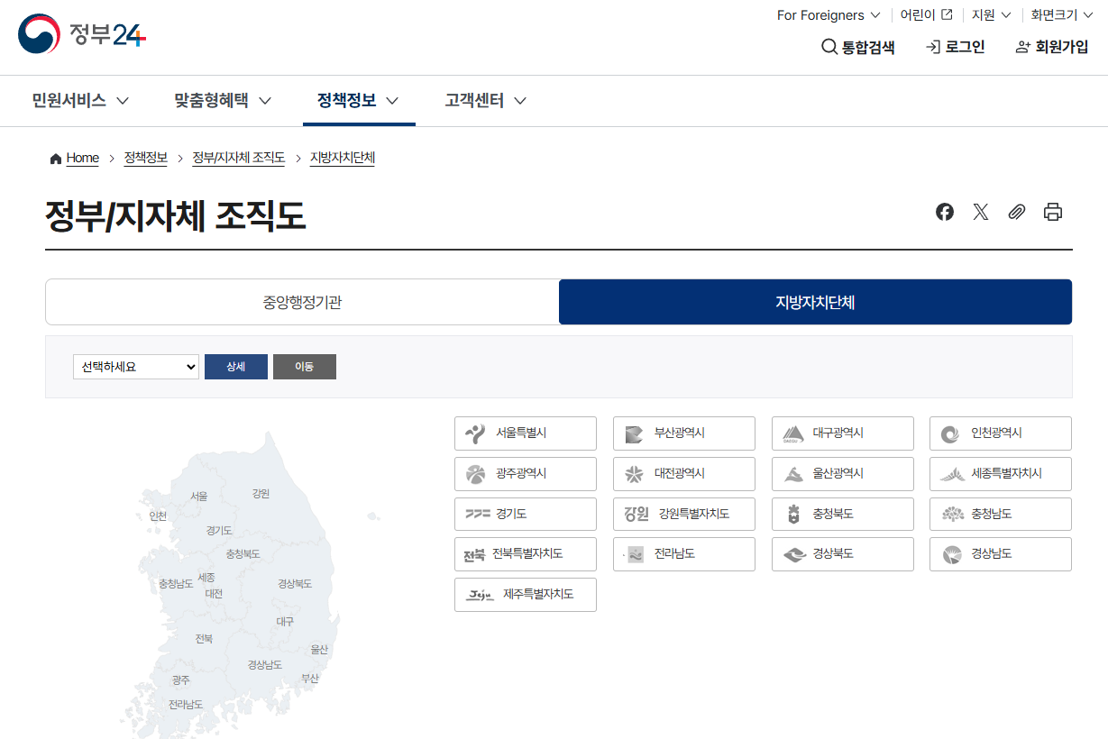This screenshot has height=739, width=1108.
Task: Open 통합검색 via the magnifier icon
Action: click(828, 47)
